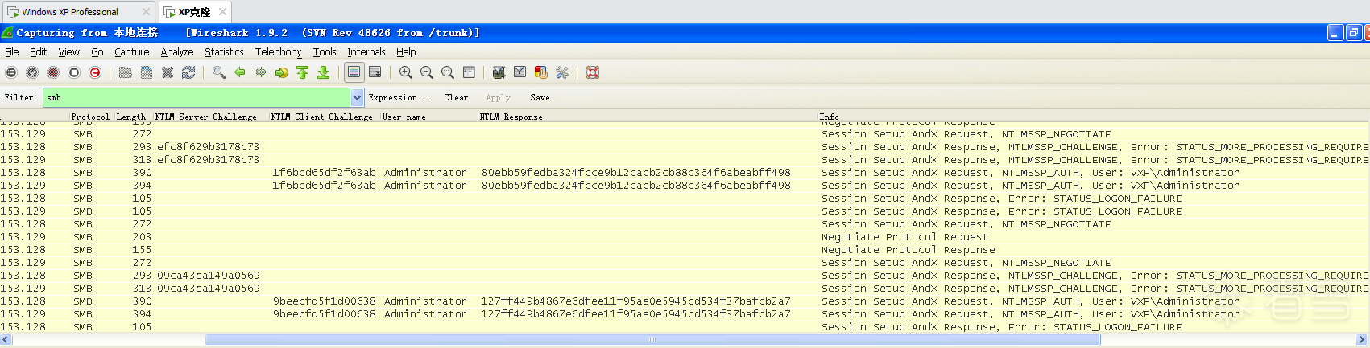Open the Telephony menu
The image size is (1370, 348).
[279, 51]
